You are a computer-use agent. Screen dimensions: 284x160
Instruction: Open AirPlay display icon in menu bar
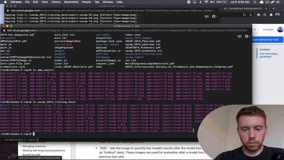(194, 2)
